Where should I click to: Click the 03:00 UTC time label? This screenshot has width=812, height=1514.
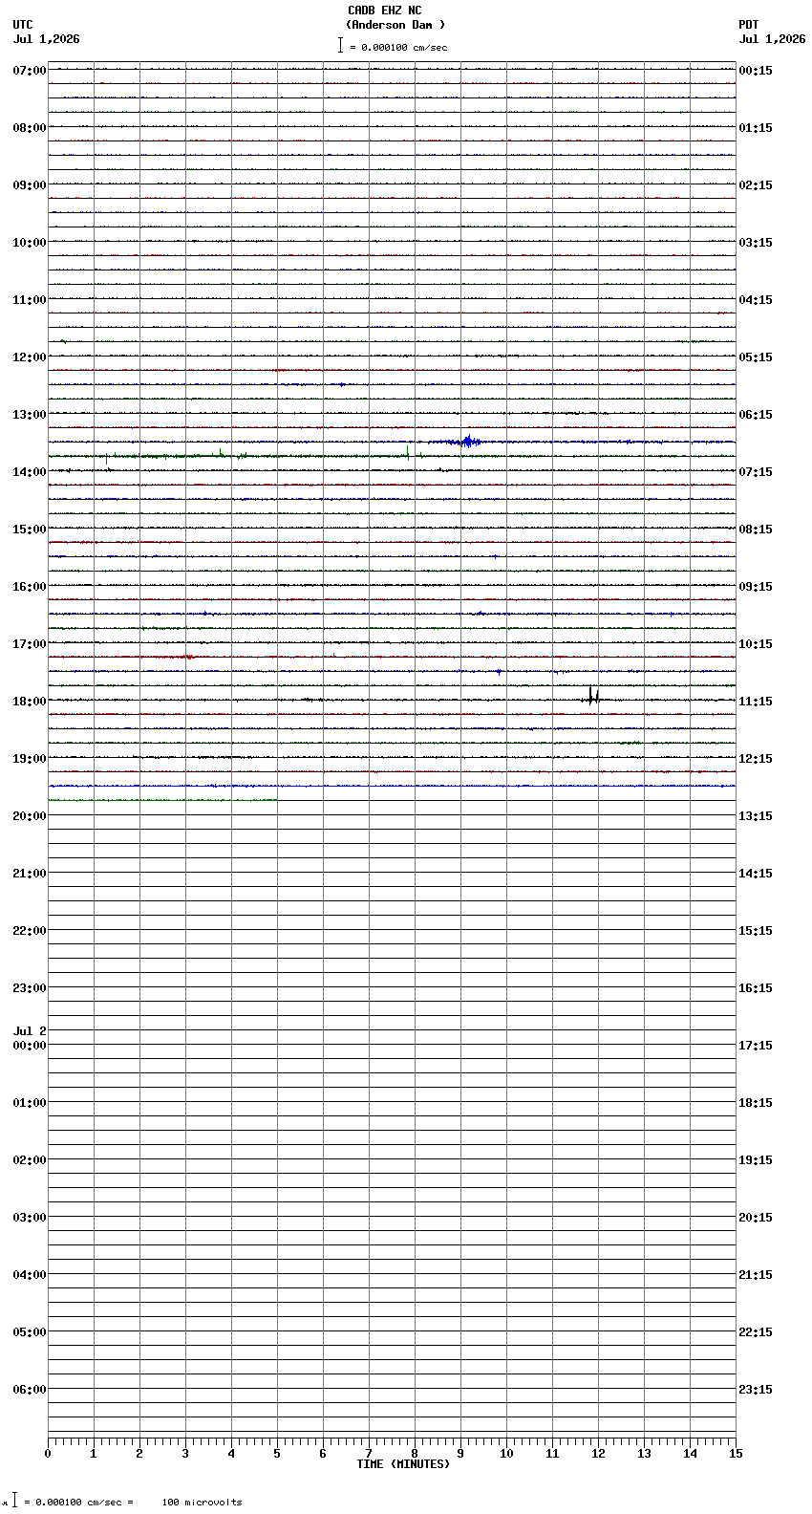(30, 1218)
